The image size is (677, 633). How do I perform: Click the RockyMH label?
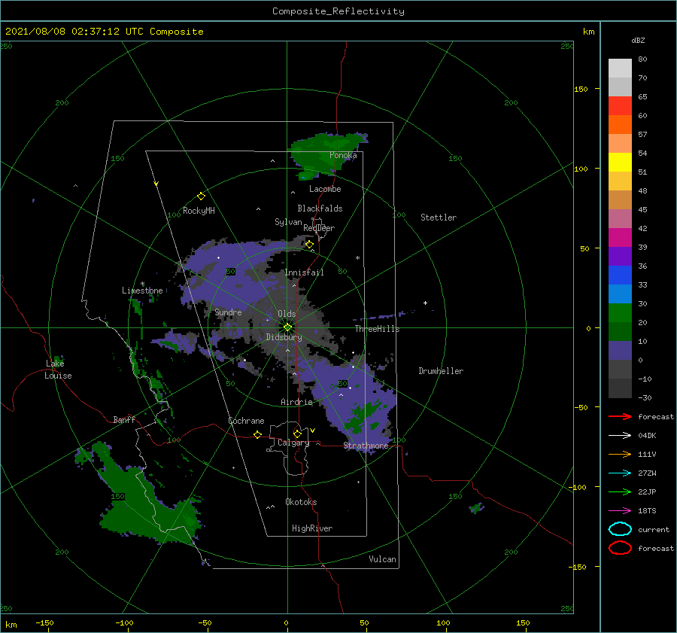199,211
